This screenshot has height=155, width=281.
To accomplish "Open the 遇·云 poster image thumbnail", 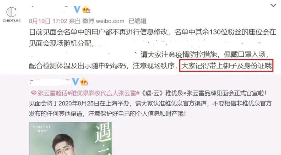I will 70,138.
